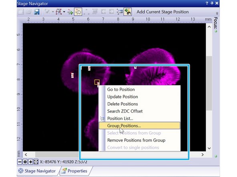The height and width of the screenshot is (177, 237).
Task: Click the grayed-out next arrow toolbar icon
Action: pyautogui.click(x=112, y=12)
